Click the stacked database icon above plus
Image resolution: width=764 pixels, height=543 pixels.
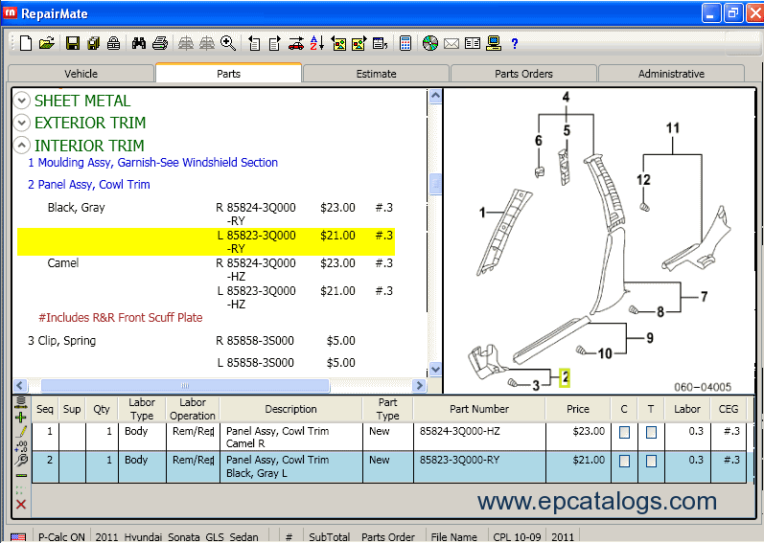20,402
